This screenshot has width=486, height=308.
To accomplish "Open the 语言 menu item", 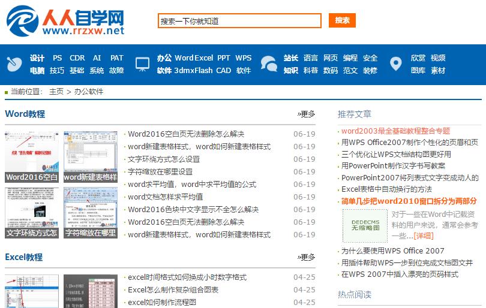I will point(311,58).
